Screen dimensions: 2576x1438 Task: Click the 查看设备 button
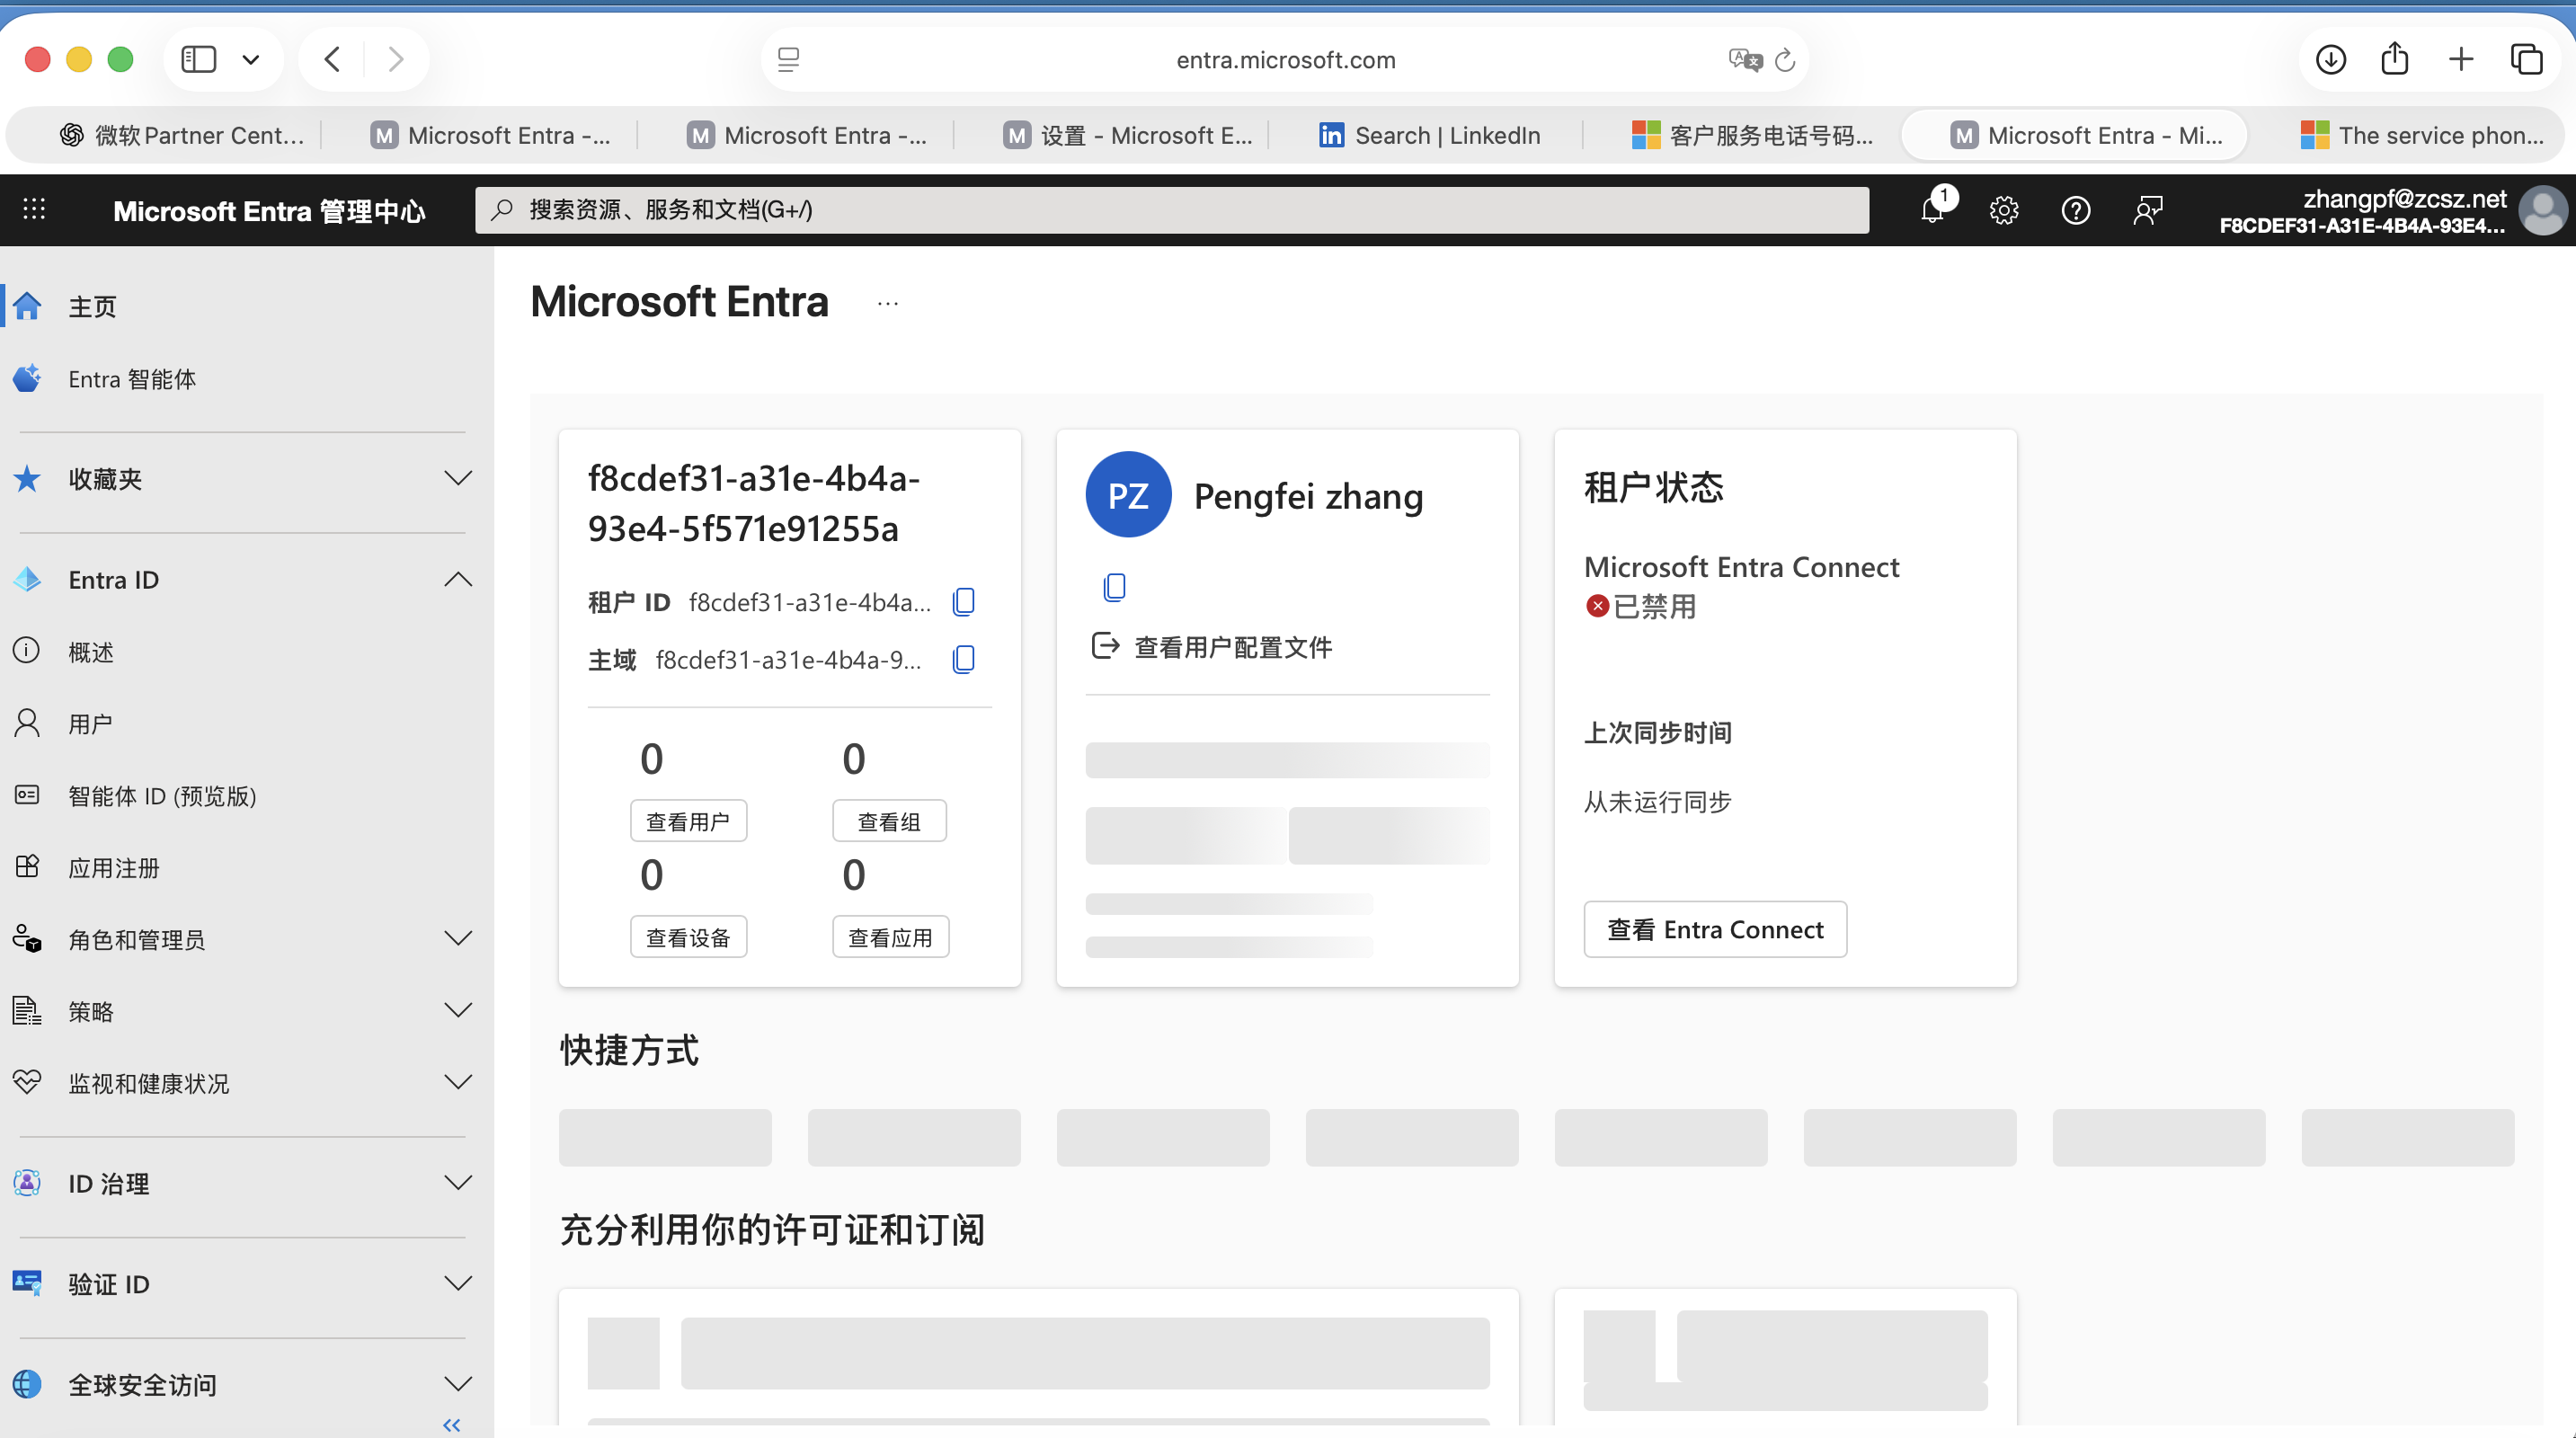click(688, 937)
